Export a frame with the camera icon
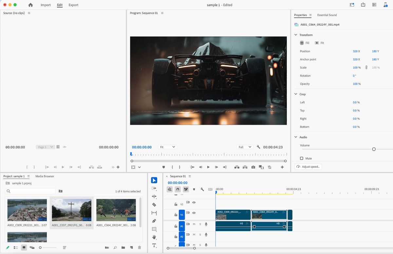This screenshot has height=254, width=393. pyautogui.click(x=253, y=167)
